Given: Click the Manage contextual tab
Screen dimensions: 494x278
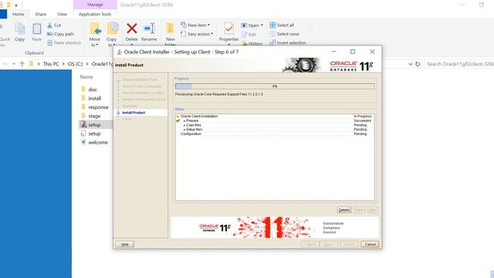Looking at the screenshot, I should click(x=95, y=5).
